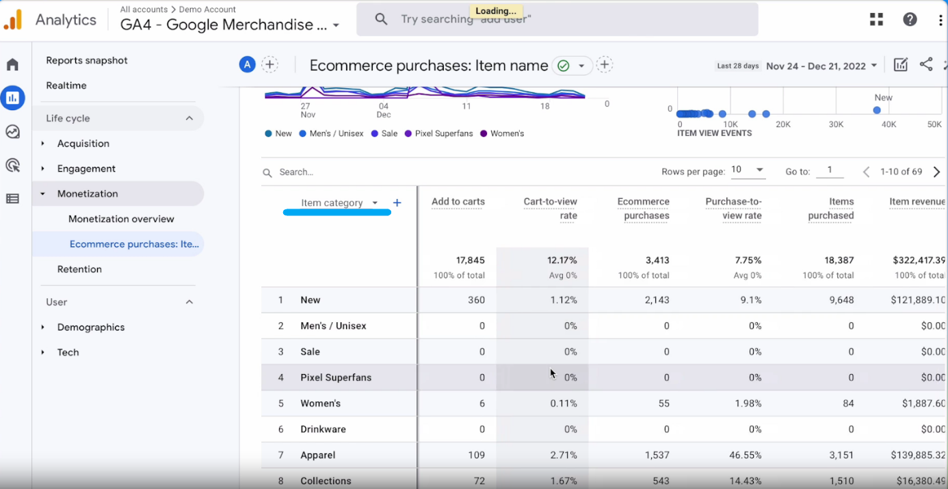Click the 1-10 of 69 pagination text

pos(901,172)
